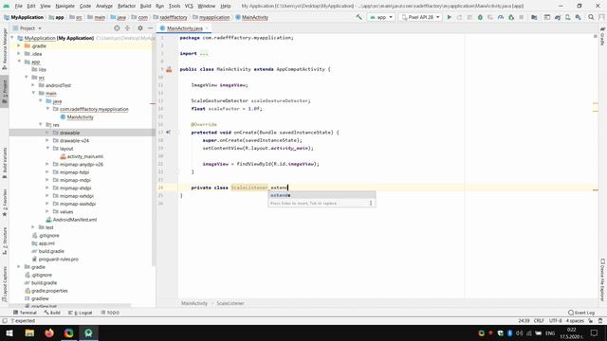Viewport: 607px width, 341px height.
Task: Click CRLF line separator in status bar
Action: coord(539,321)
